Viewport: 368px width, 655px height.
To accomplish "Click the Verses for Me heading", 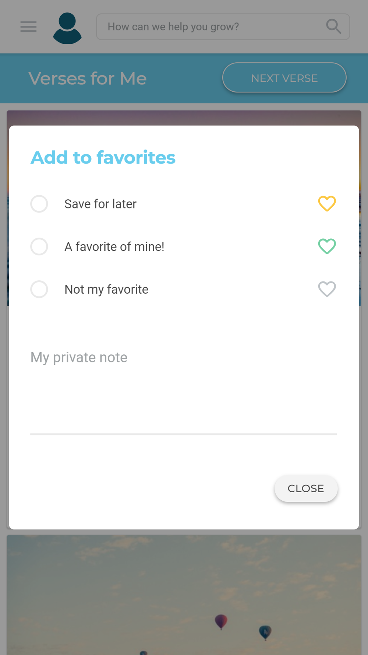I will pyautogui.click(x=88, y=78).
